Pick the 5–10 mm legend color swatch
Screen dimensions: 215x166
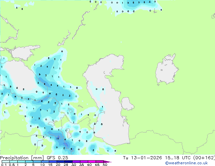click(37, 162)
